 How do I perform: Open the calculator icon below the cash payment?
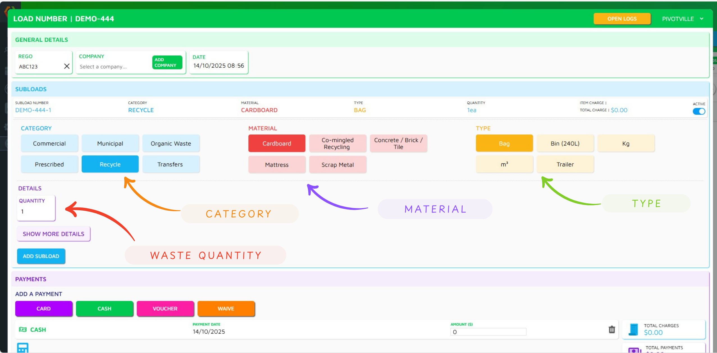click(x=23, y=348)
